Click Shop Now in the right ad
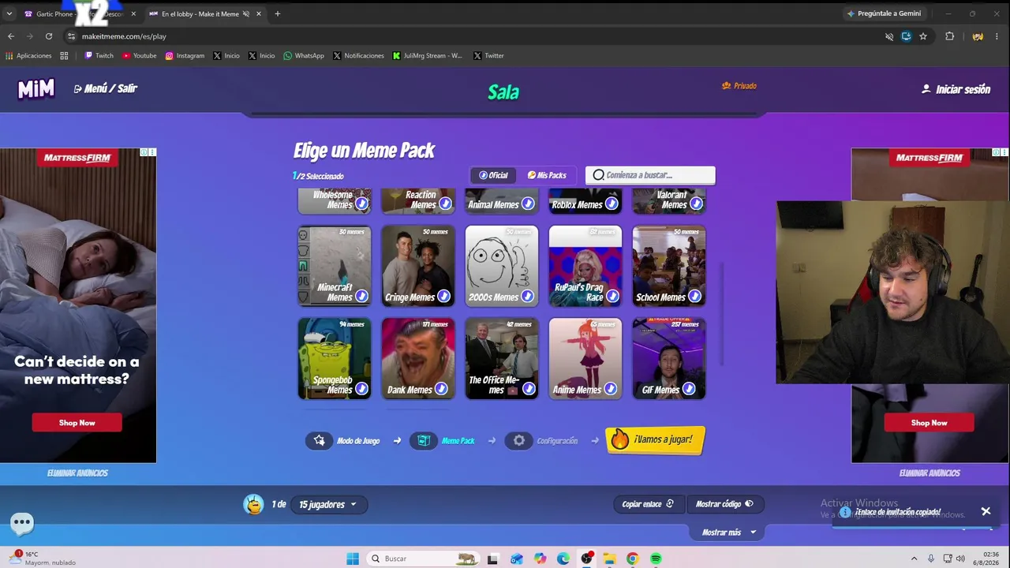 click(x=930, y=423)
